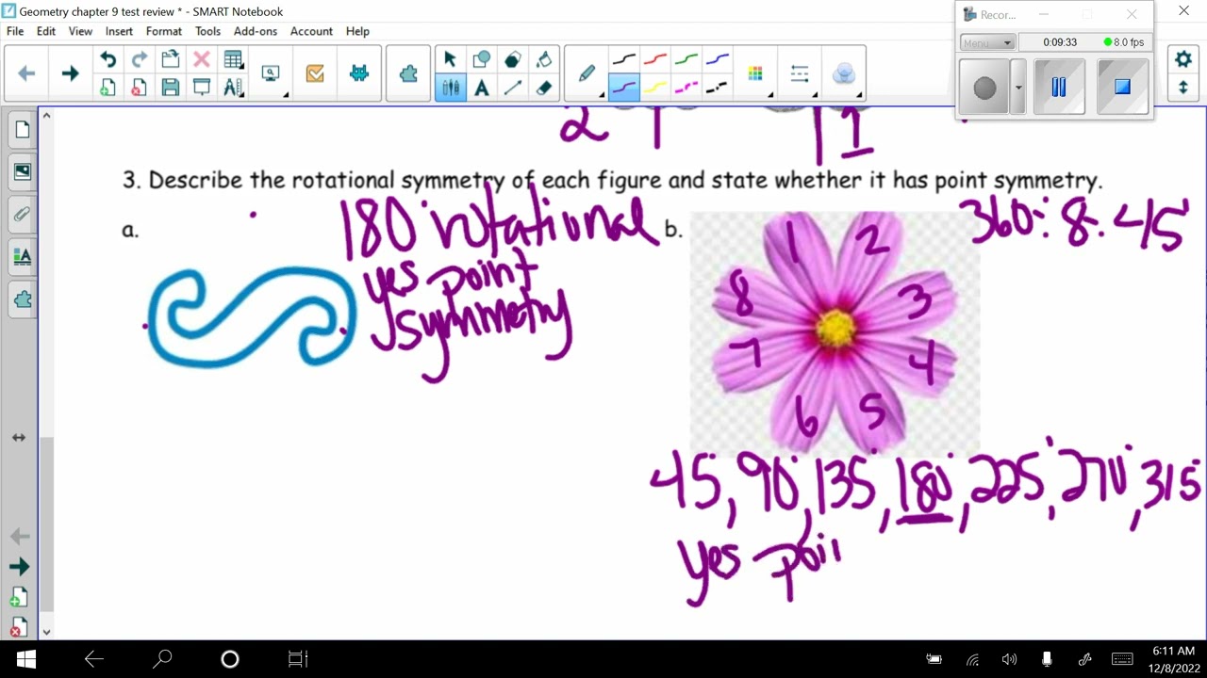Select the Eraser tool
The width and height of the screenshot is (1207, 678).
(543, 88)
